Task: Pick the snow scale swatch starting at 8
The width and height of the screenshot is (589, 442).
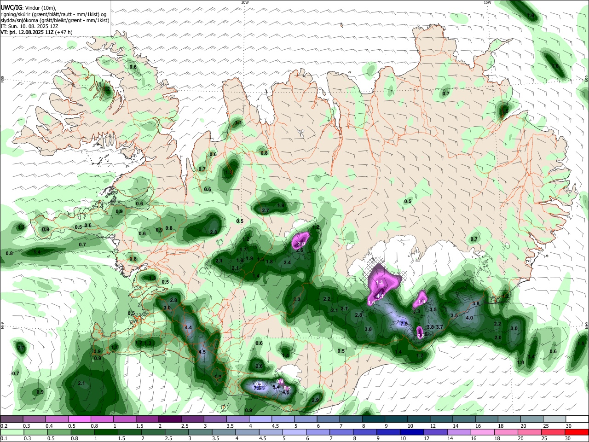Action: point(374,419)
